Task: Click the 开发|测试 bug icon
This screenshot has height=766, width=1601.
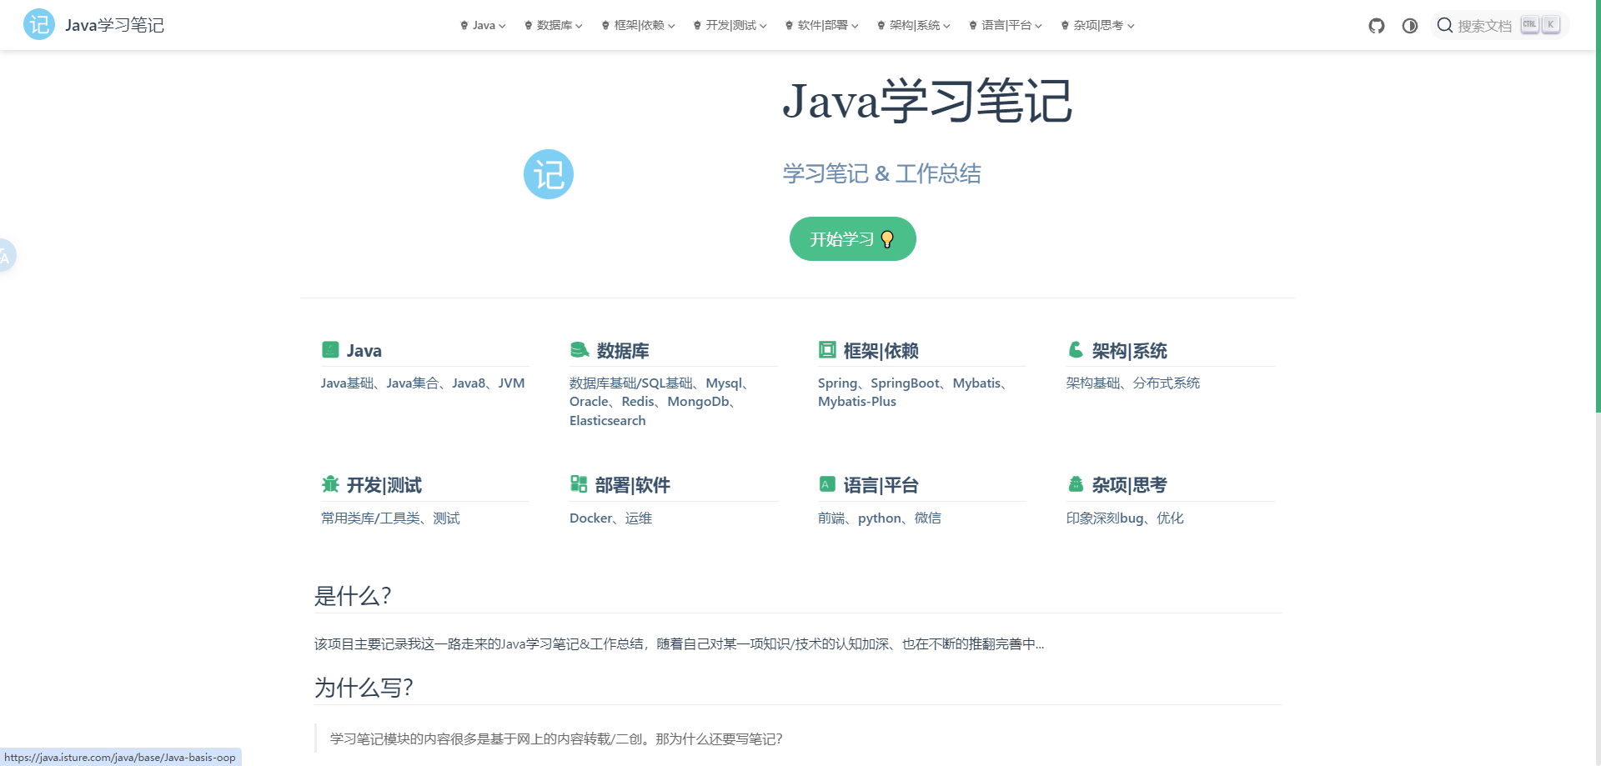Action: click(x=330, y=484)
